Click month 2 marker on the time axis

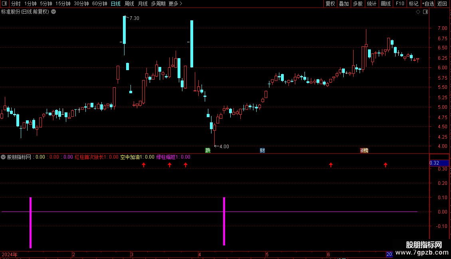point(73,254)
